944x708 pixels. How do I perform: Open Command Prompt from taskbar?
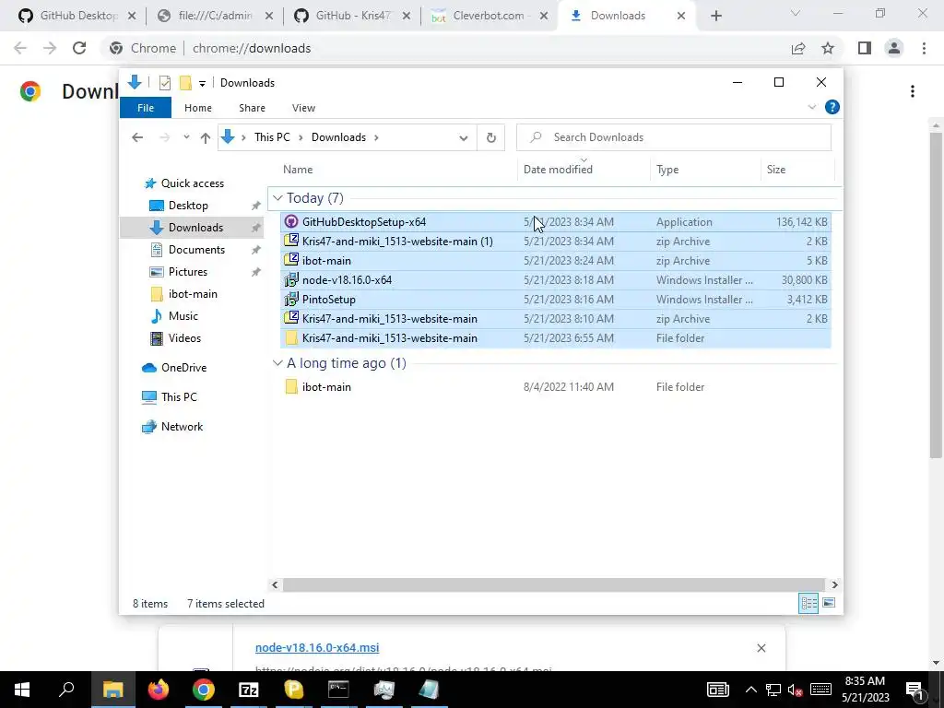[x=338, y=690]
